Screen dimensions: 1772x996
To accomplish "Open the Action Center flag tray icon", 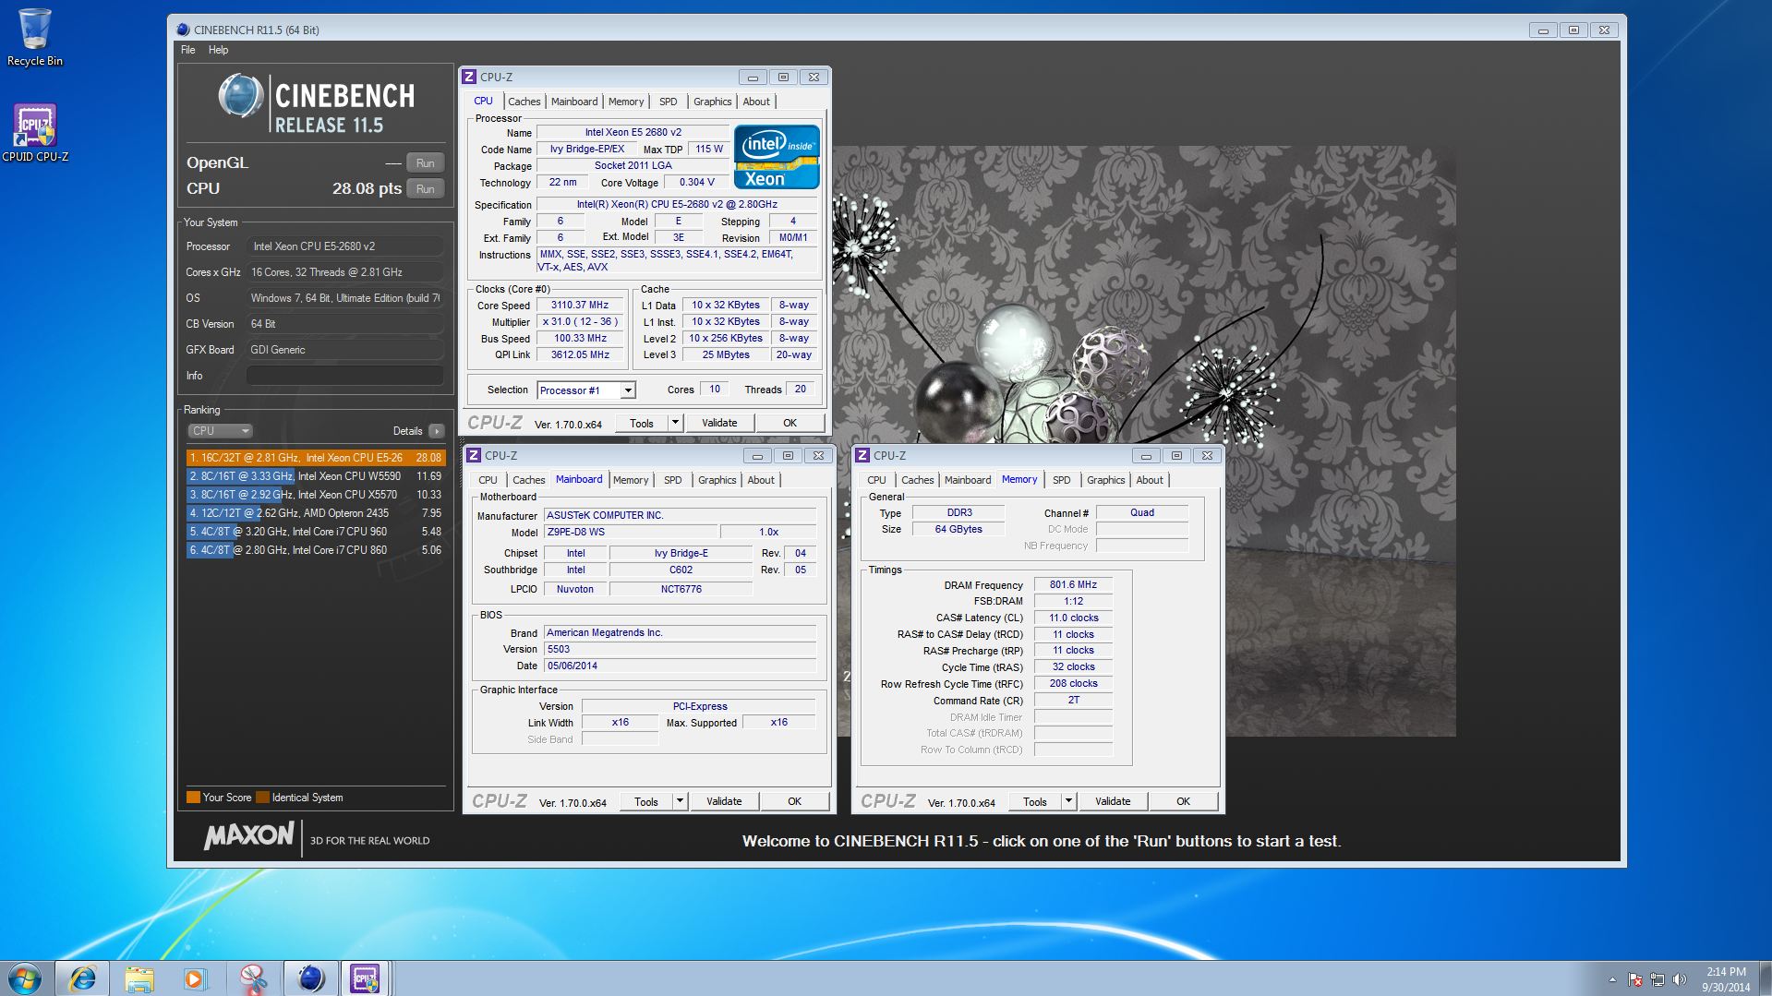I will [x=1634, y=979].
